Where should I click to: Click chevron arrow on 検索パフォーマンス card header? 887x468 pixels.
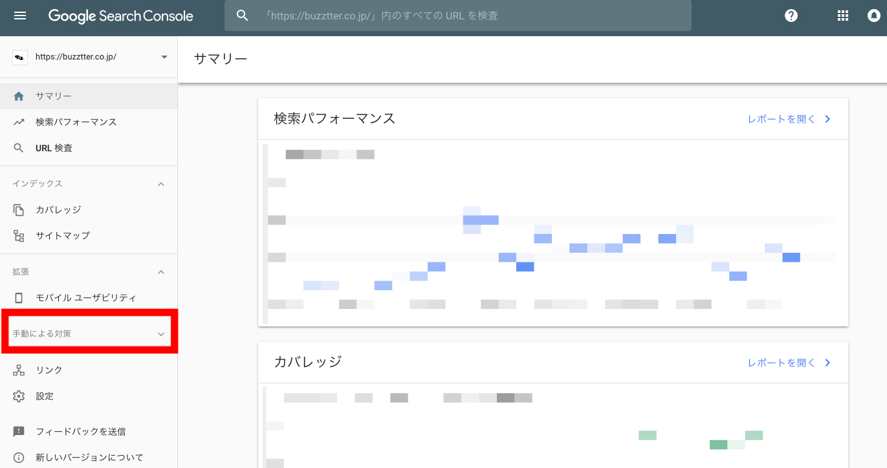pos(827,119)
